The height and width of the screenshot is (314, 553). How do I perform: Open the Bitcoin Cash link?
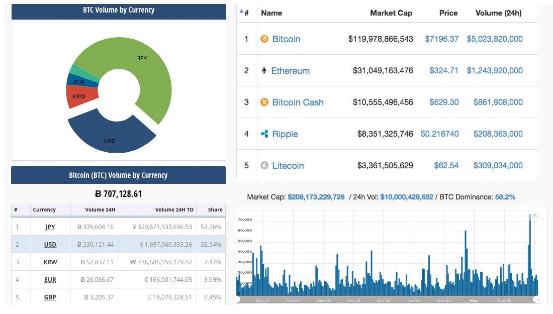(x=298, y=102)
